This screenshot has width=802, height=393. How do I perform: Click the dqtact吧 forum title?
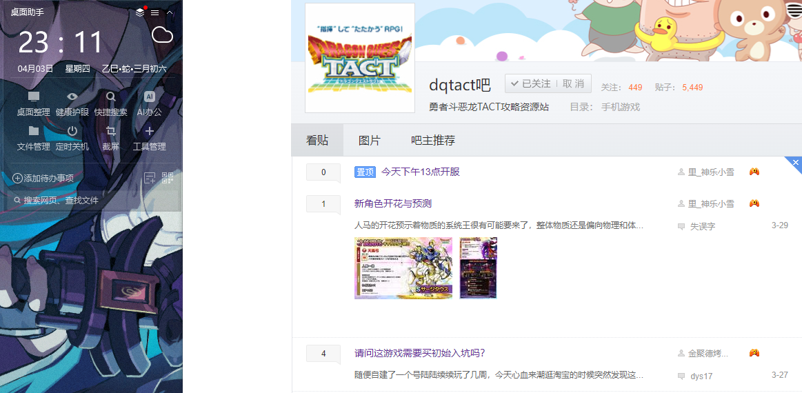(460, 85)
